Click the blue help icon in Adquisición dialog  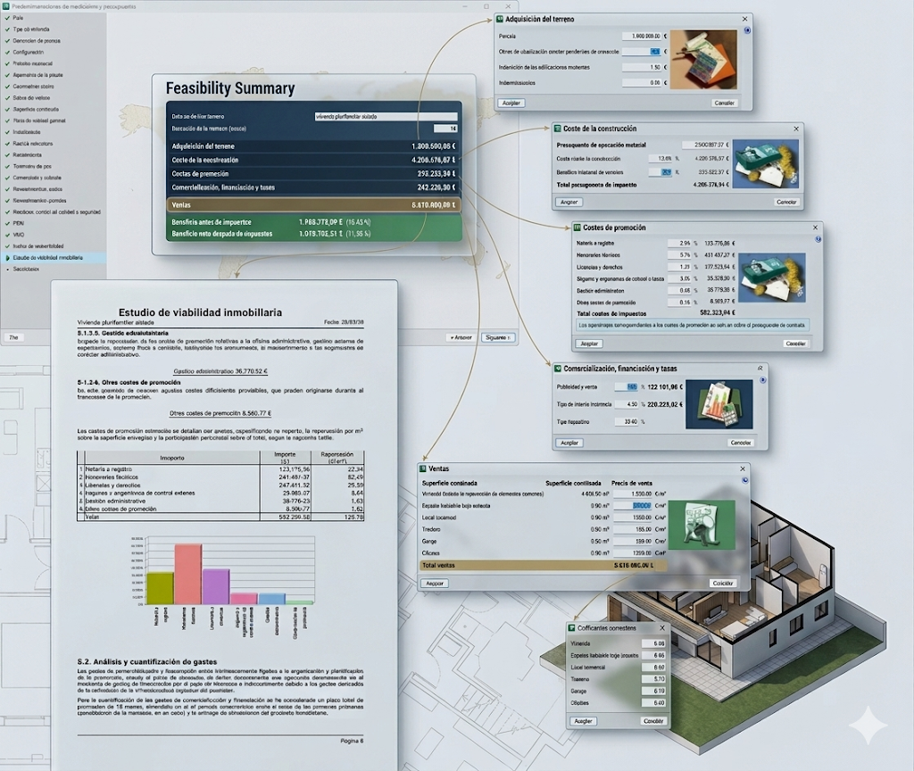(747, 30)
